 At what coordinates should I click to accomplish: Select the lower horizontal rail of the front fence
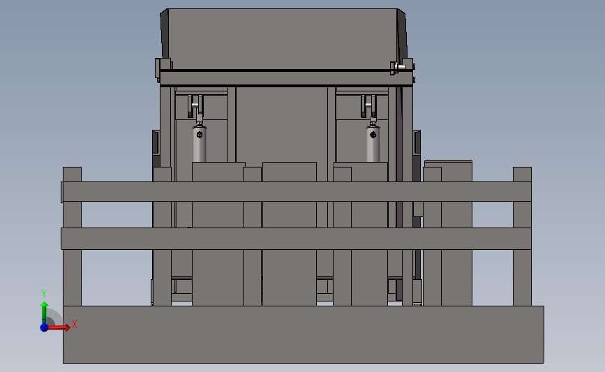coord(296,239)
